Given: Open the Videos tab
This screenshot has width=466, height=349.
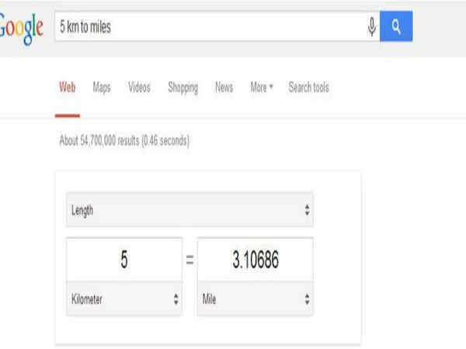Looking at the screenshot, I should 139,88.
